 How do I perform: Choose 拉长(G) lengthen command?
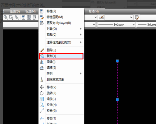click(x=61, y=111)
